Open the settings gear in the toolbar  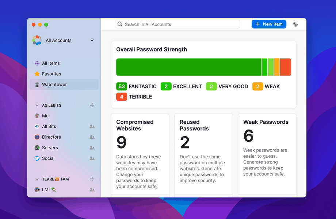pos(295,24)
